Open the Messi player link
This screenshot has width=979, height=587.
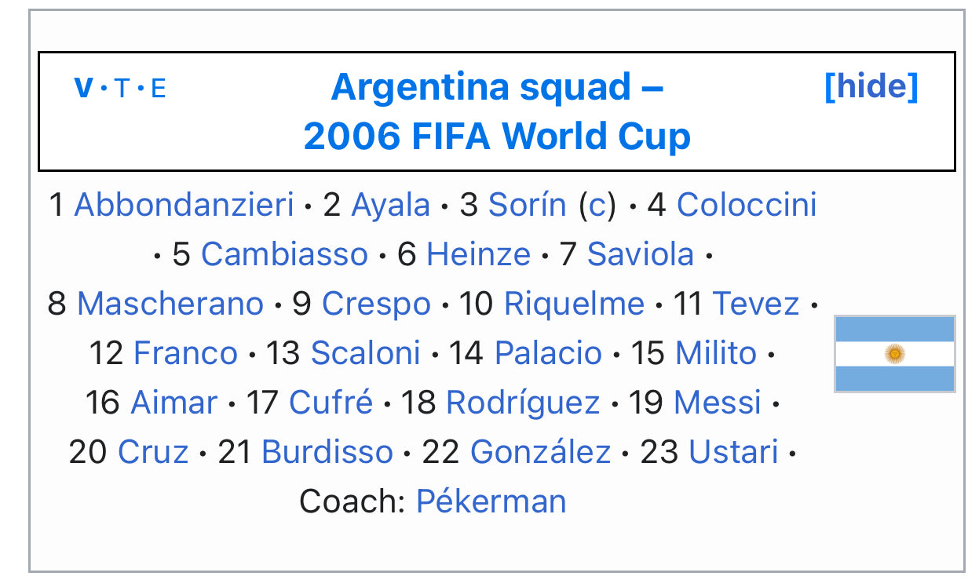718,403
